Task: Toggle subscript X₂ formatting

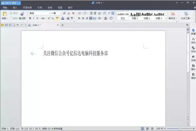Action: [x=53, y=18]
